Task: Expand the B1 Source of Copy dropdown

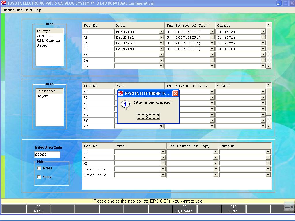Action: click(x=212, y=43)
